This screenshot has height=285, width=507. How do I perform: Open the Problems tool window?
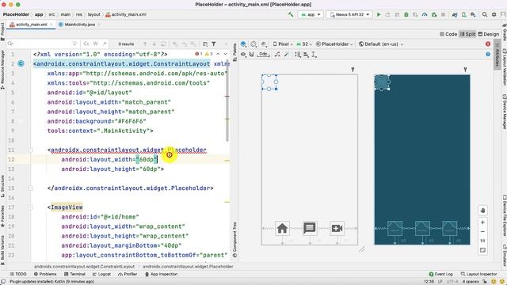point(45,274)
